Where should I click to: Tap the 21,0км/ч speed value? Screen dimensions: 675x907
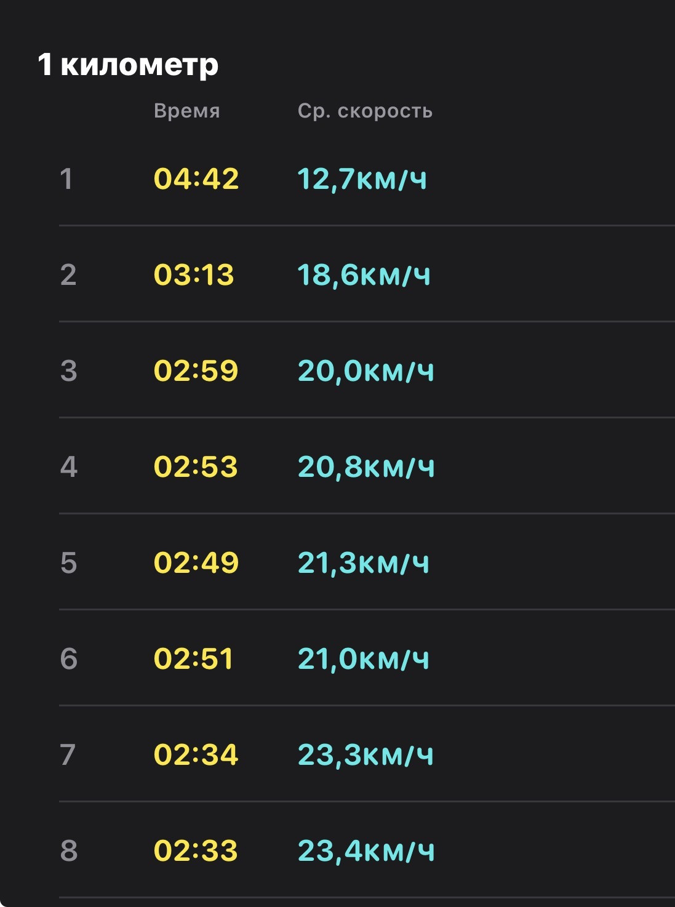pos(363,659)
